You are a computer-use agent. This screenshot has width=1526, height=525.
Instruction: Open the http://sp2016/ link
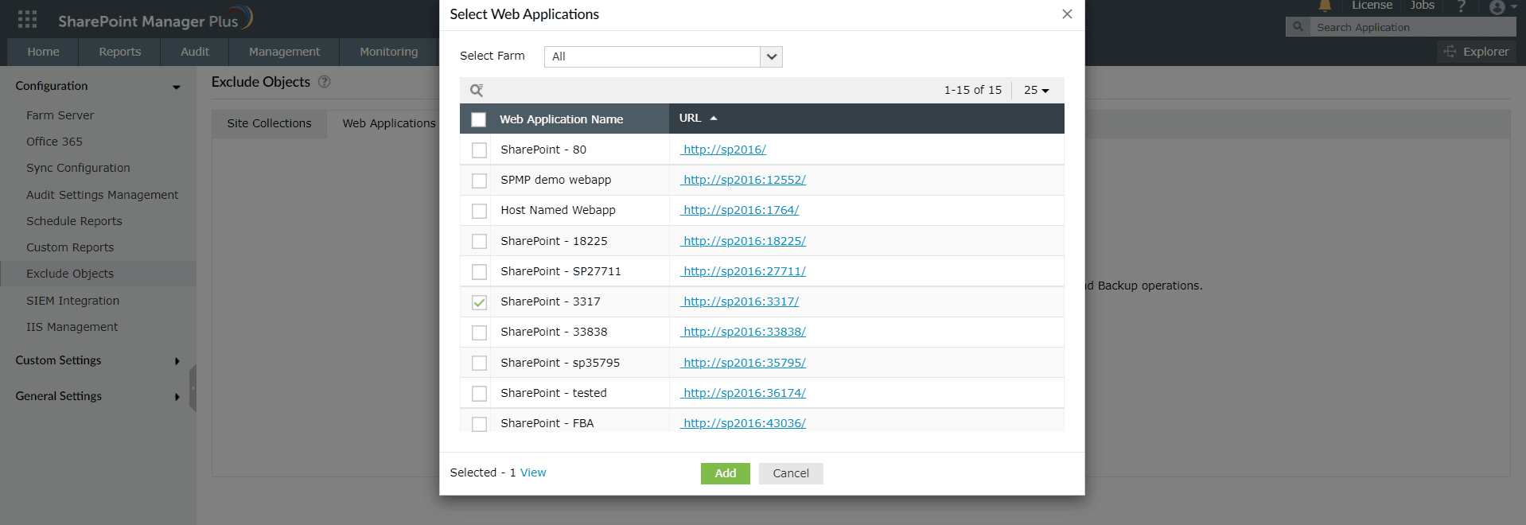click(x=723, y=150)
